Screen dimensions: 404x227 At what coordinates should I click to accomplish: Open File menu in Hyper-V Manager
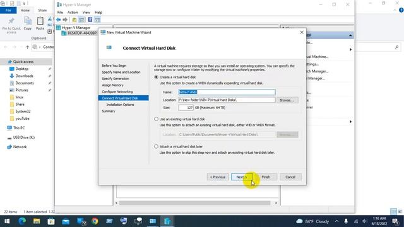coord(60,13)
